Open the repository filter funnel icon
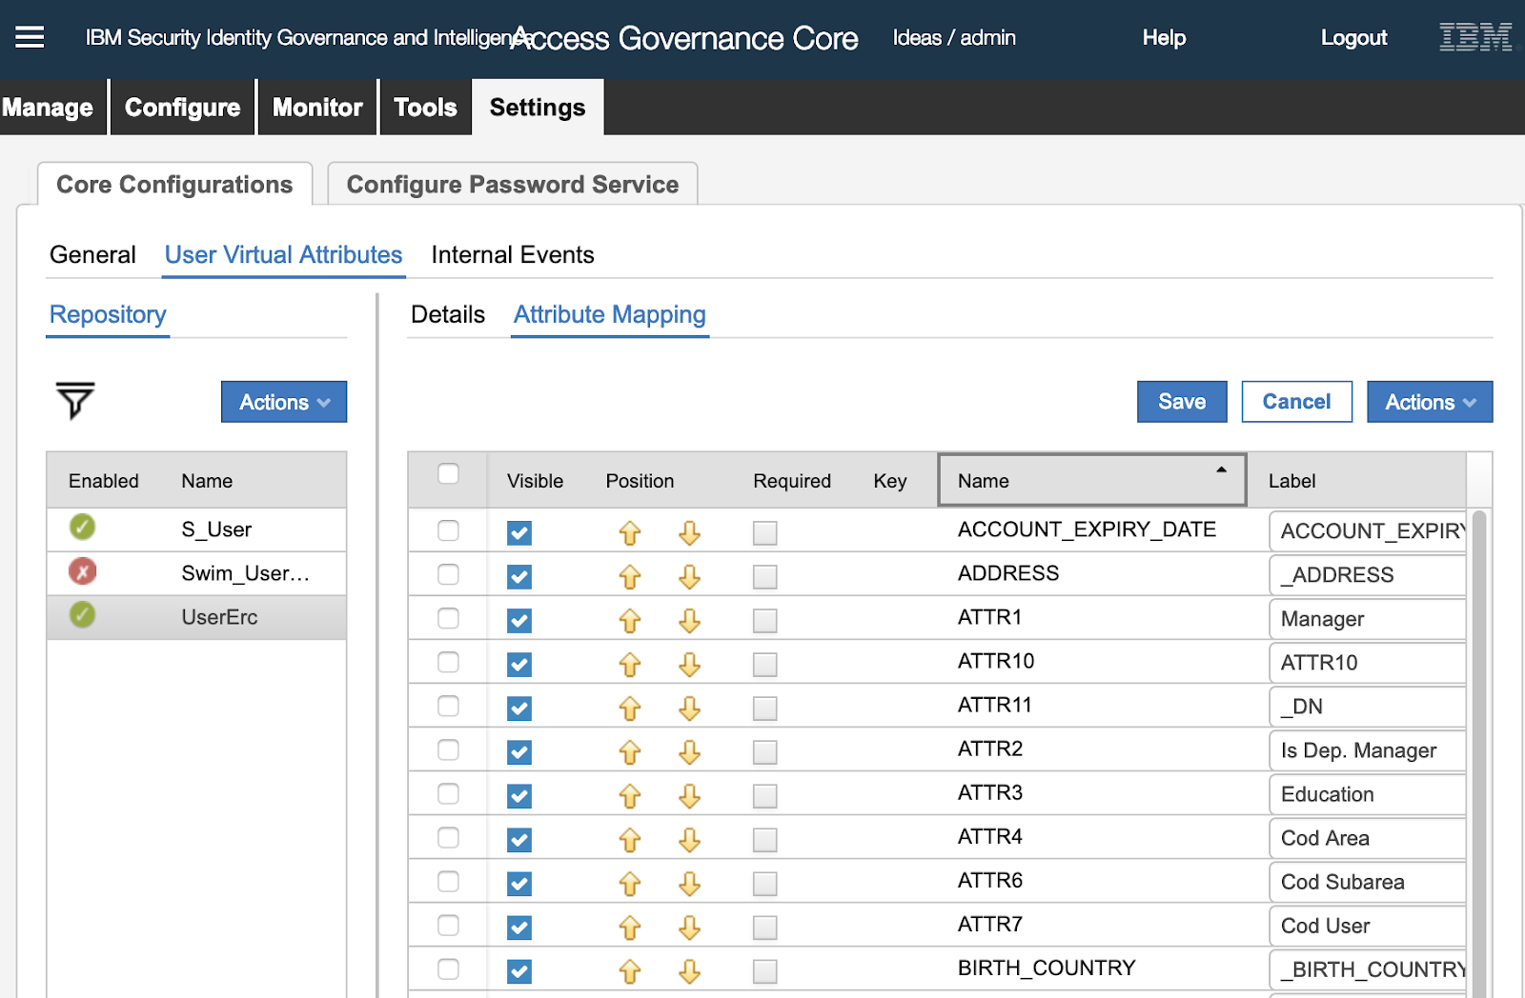Image resolution: width=1525 pixels, height=998 pixels. pyautogui.click(x=75, y=401)
